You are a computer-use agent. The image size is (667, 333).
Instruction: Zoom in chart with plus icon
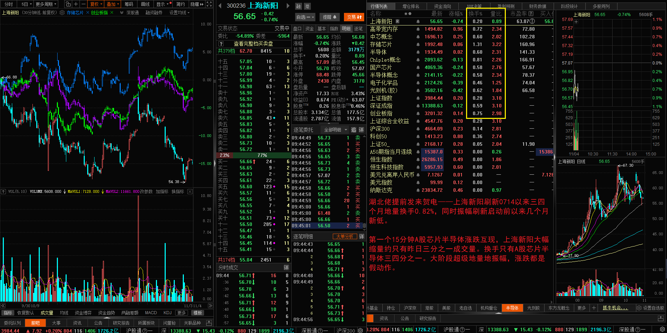click(76, 4)
